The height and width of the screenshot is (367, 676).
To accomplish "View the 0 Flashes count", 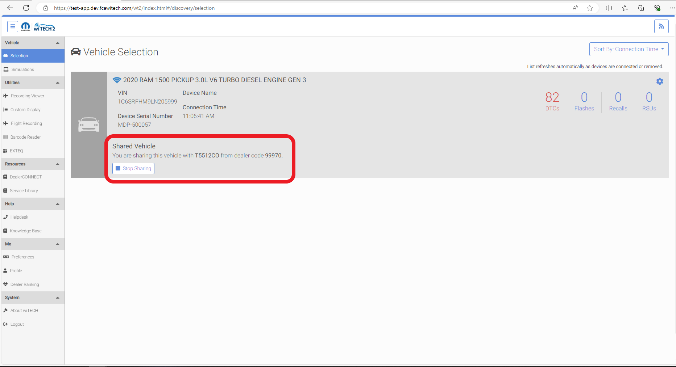I will [x=584, y=101].
